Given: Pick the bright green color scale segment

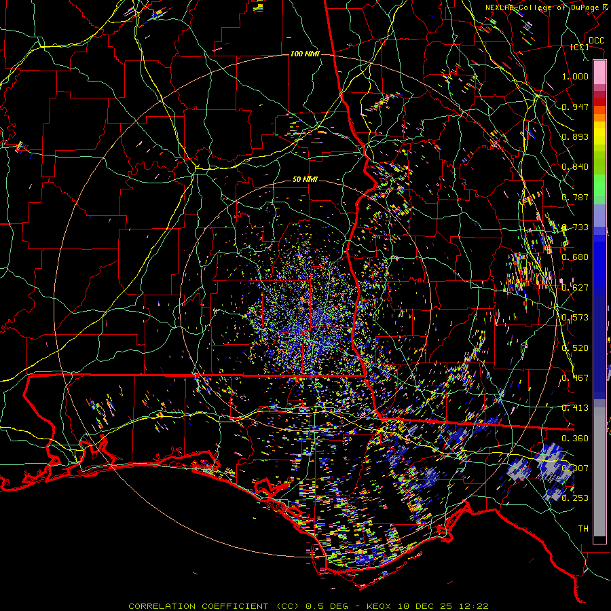Looking at the screenshot, I should (x=599, y=185).
